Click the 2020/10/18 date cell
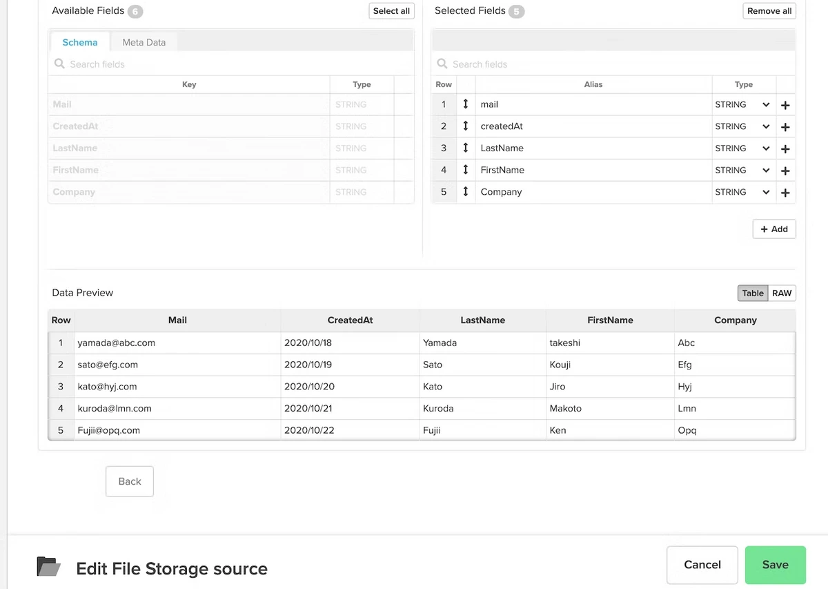The image size is (828, 589). 351,342
